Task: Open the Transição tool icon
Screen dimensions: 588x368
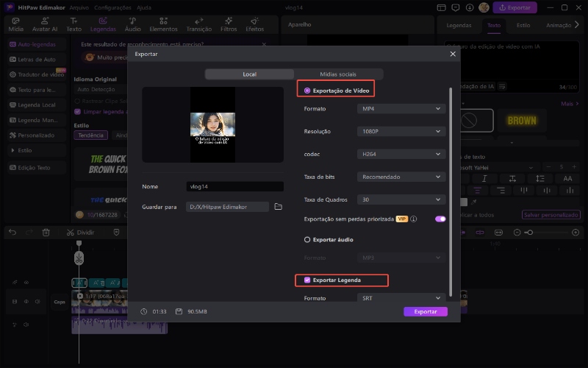Action: [x=198, y=25]
